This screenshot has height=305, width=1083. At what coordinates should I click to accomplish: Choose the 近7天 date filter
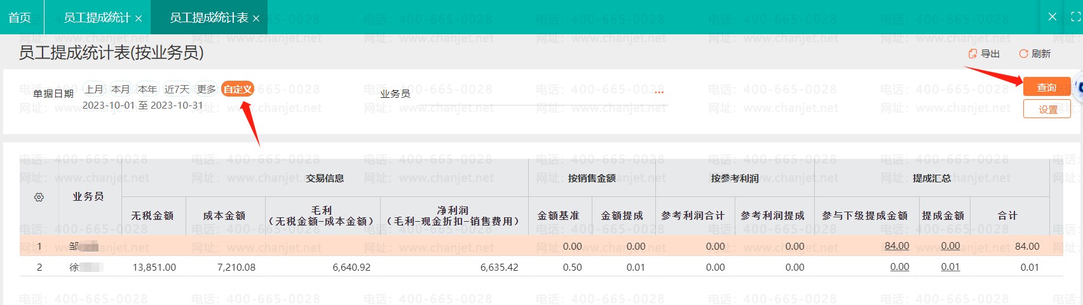pos(177,90)
